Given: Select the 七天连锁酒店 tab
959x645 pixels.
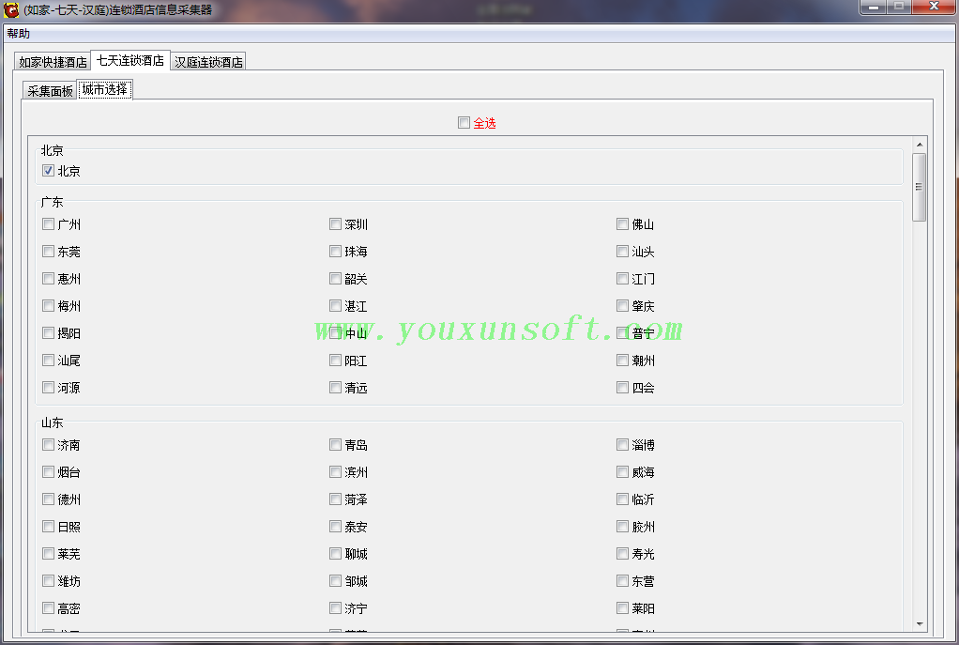Looking at the screenshot, I should [130, 61].
